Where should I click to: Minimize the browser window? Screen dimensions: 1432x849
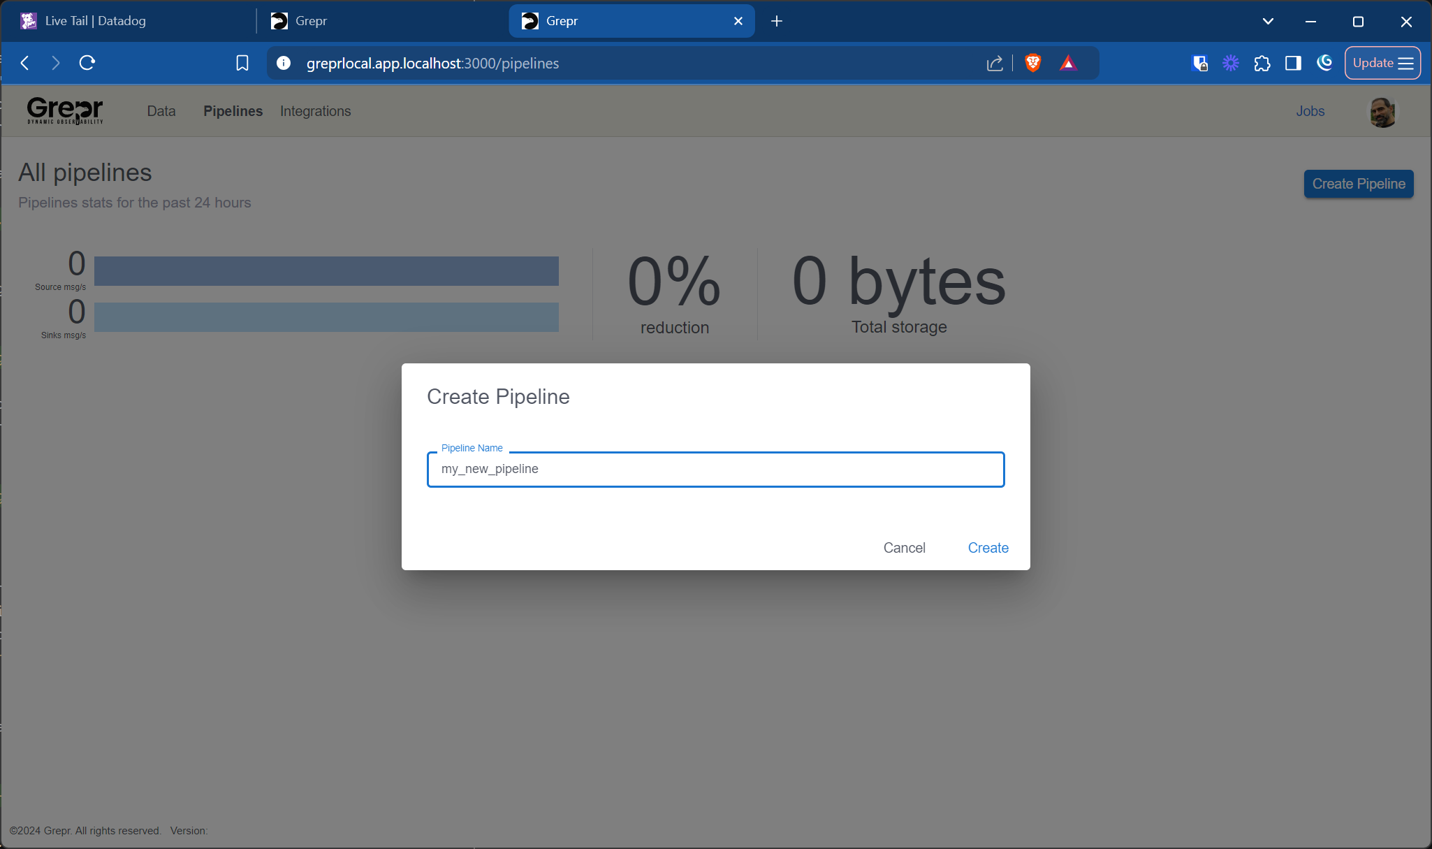1310,21
